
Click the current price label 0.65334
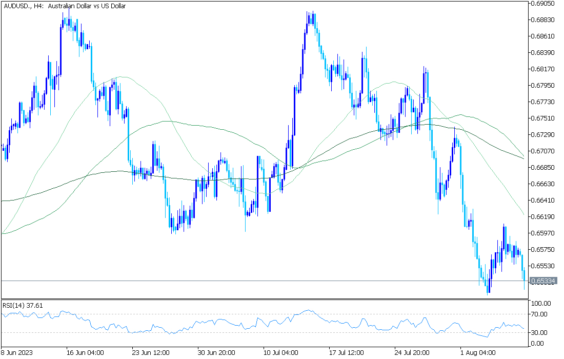click(543, 281)
